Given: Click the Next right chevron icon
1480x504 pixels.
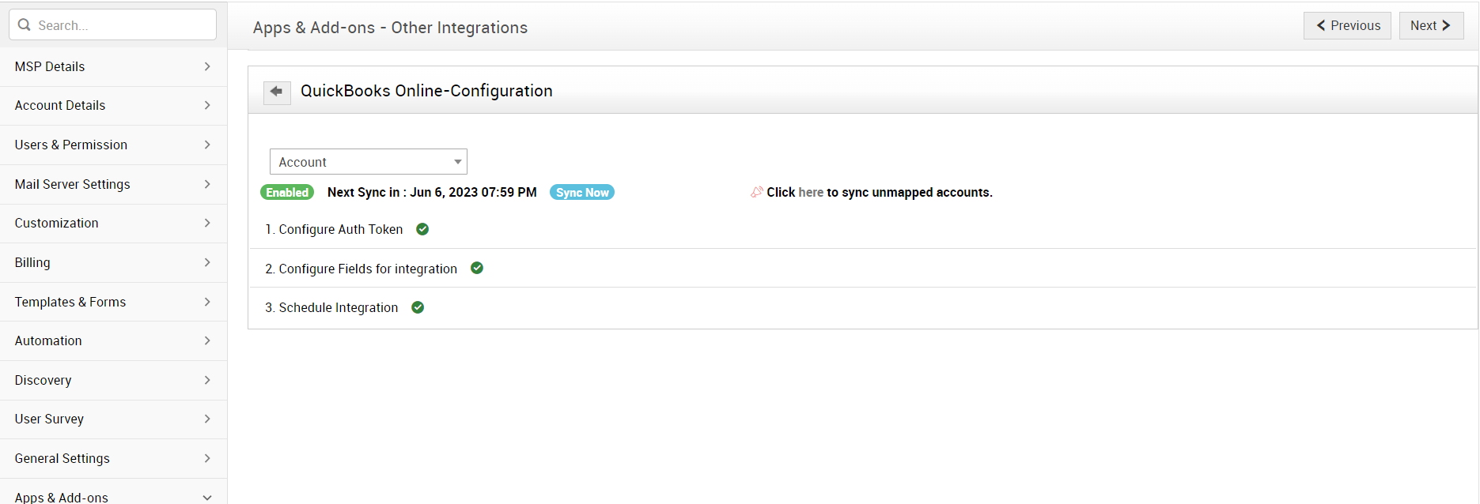Looking at the screenshot, I should pyautogui.click(x=1446, y=25).
